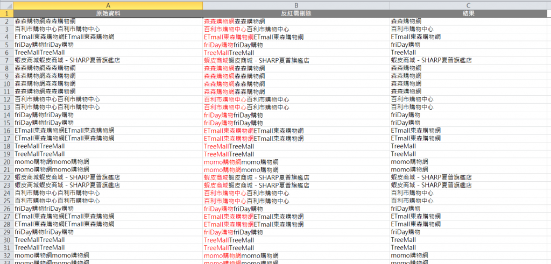Image resolution: width=551 pixels, height=264 pixels.
Task: Click cell C30 TreeMall
Action: pyautogui.click(x=469, y=240)
